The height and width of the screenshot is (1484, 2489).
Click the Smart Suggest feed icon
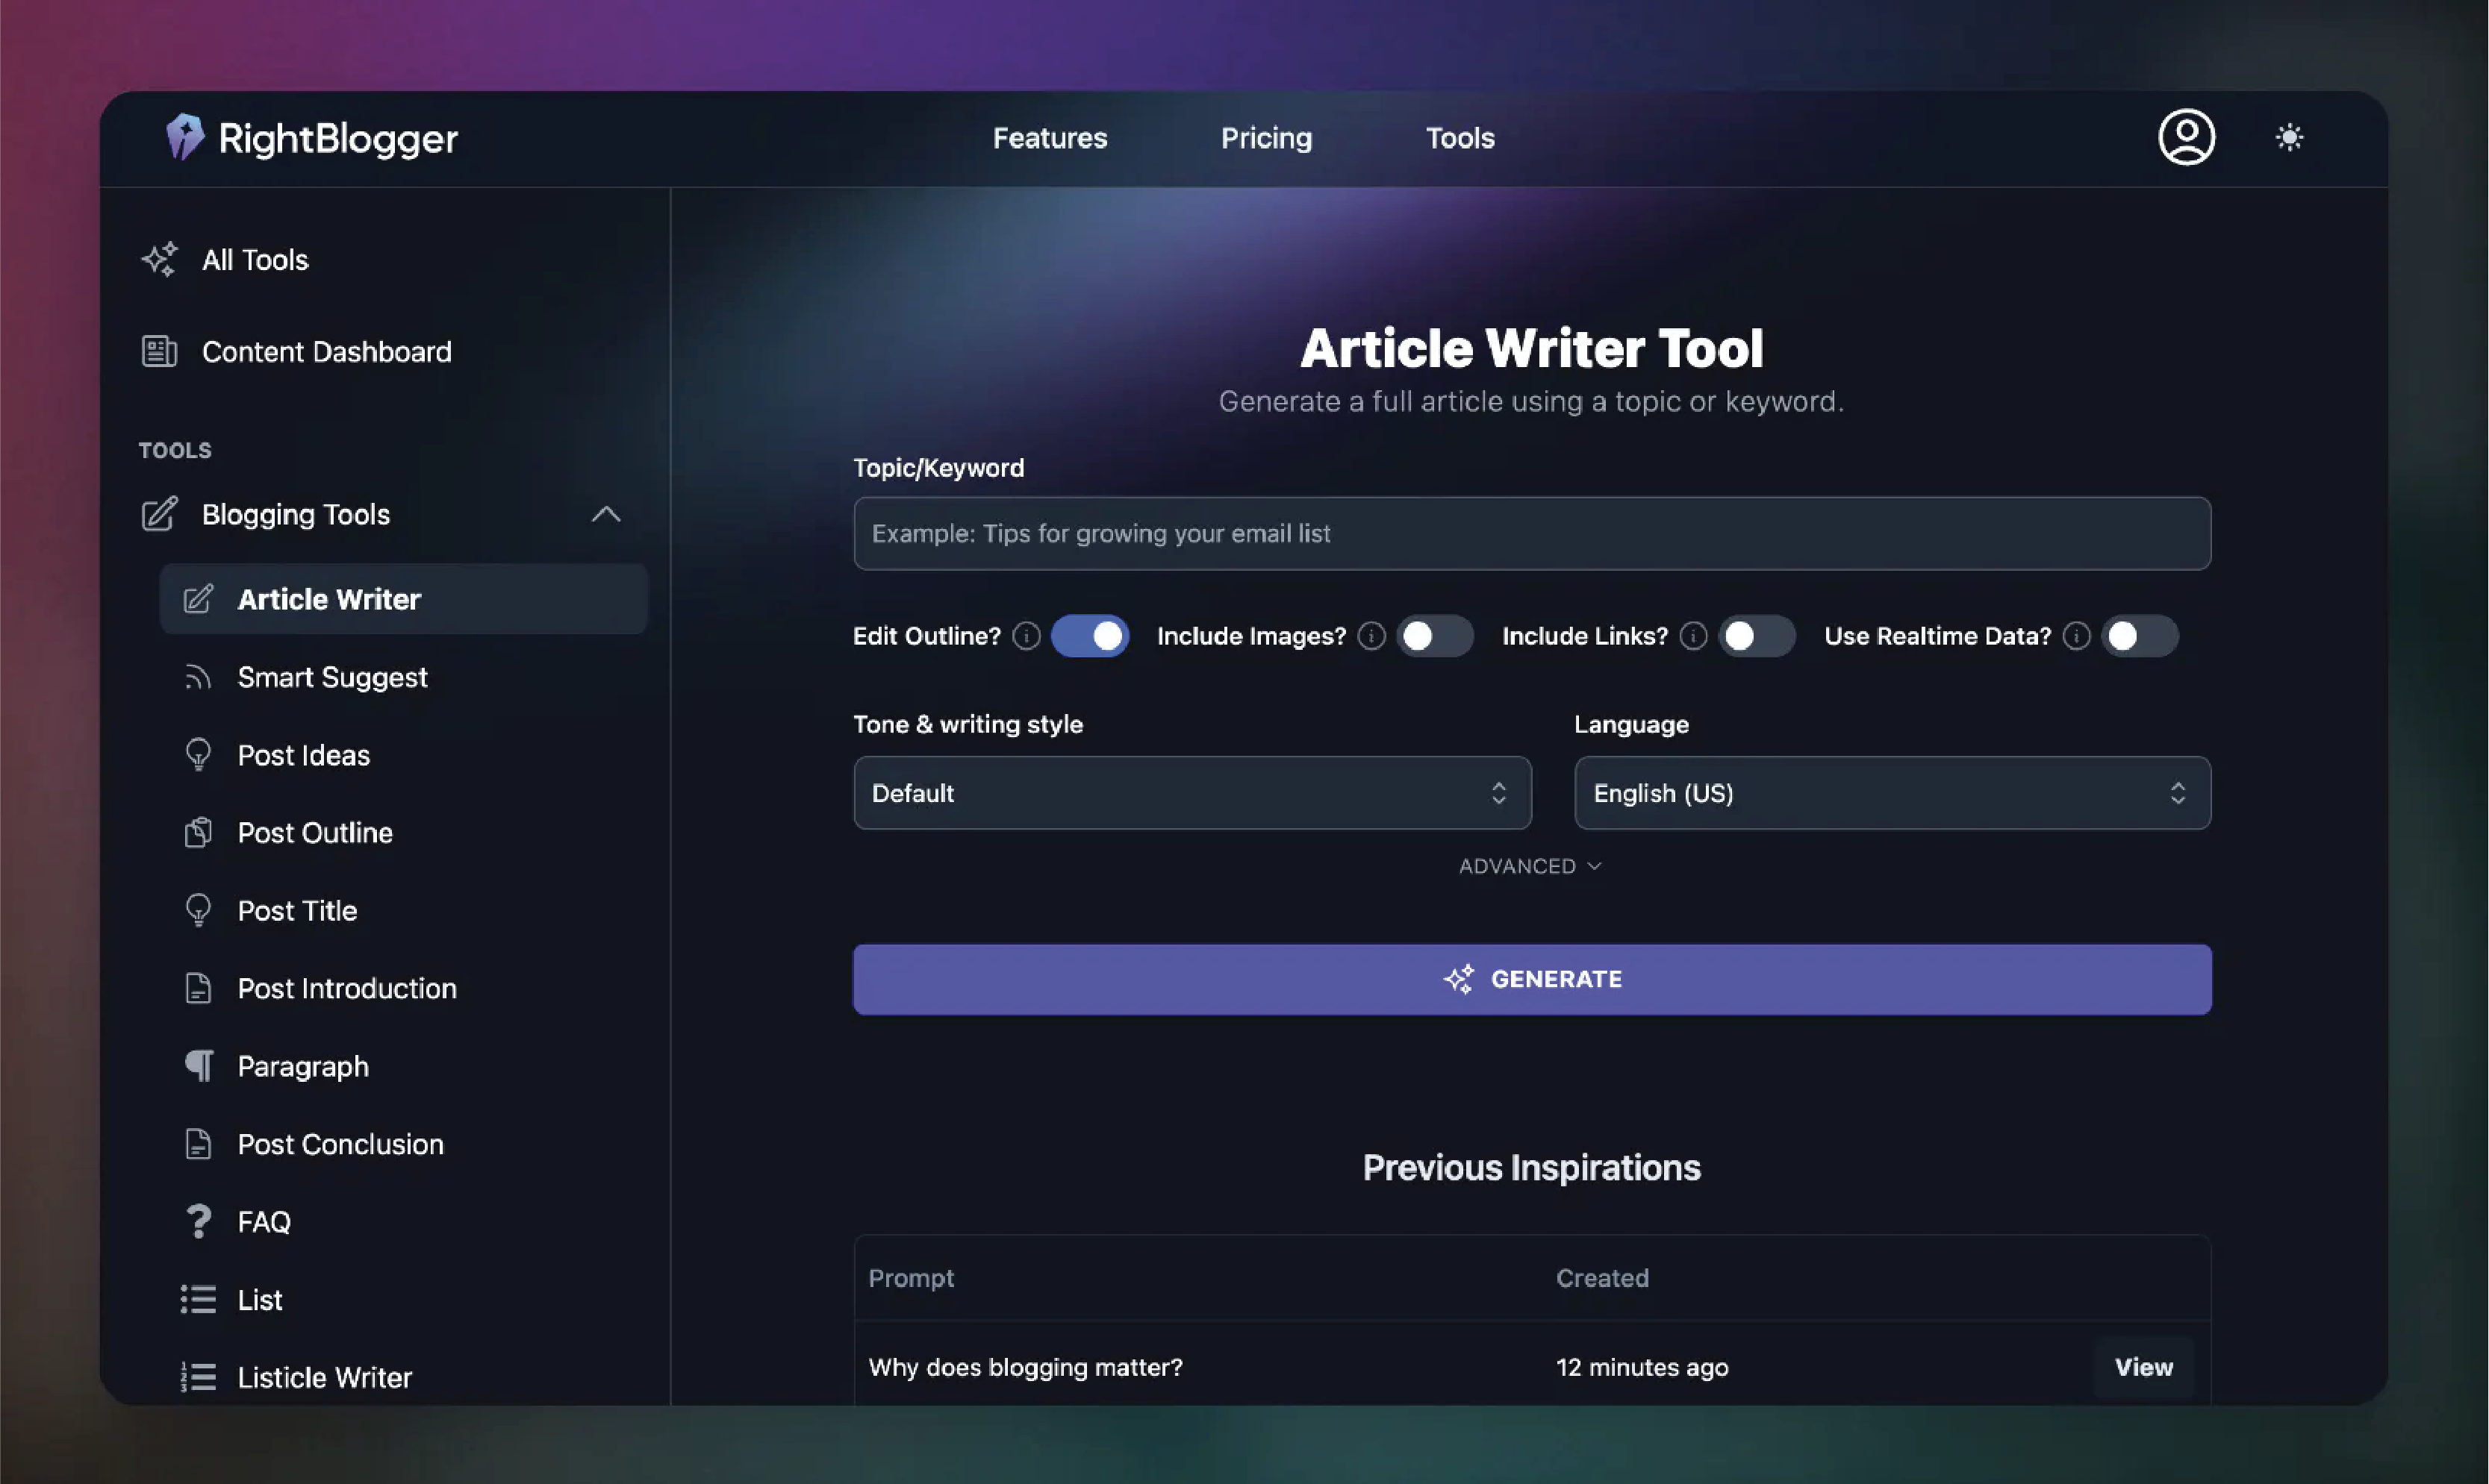(x=199, y=677)
